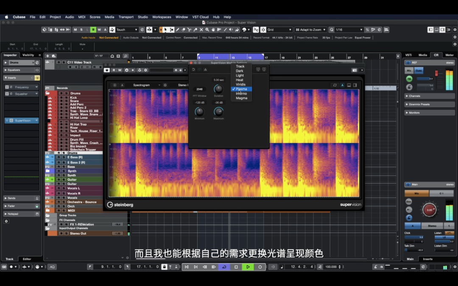Image resolution: width=458 pixels, height=286 pixels.
Task: Adjust the Minimum dB knob
Action: (199, 111)
